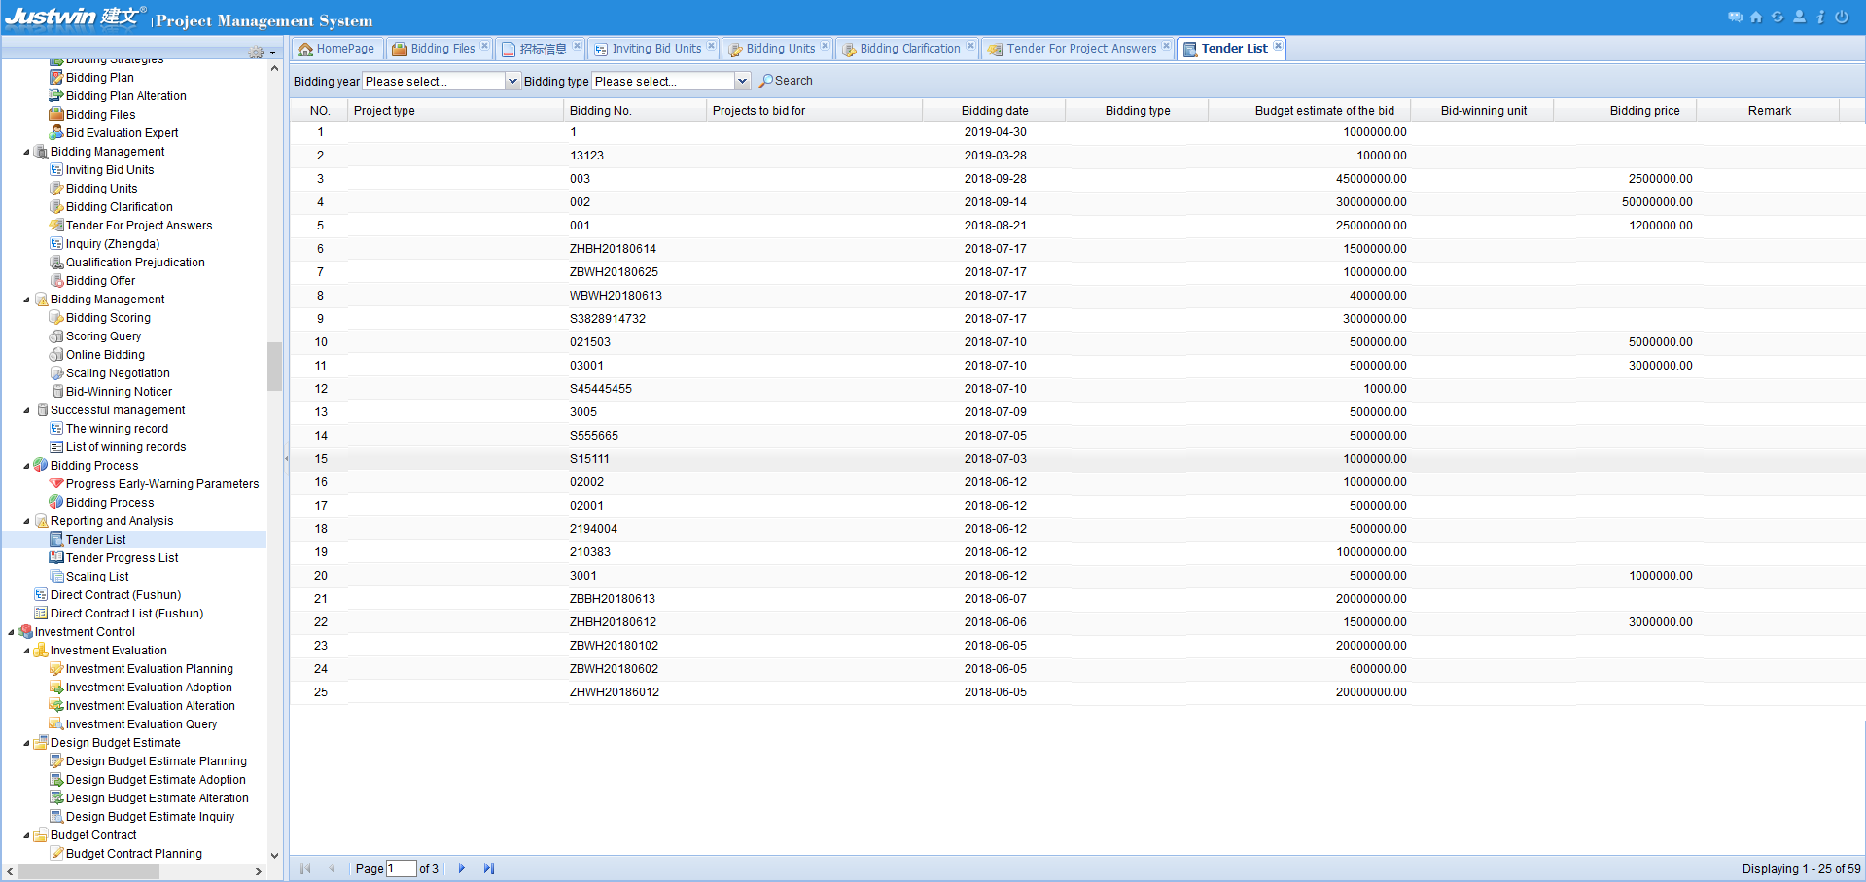Click the home icon in top-right header
The image size is (1866, 882).
click(1756, 17)
